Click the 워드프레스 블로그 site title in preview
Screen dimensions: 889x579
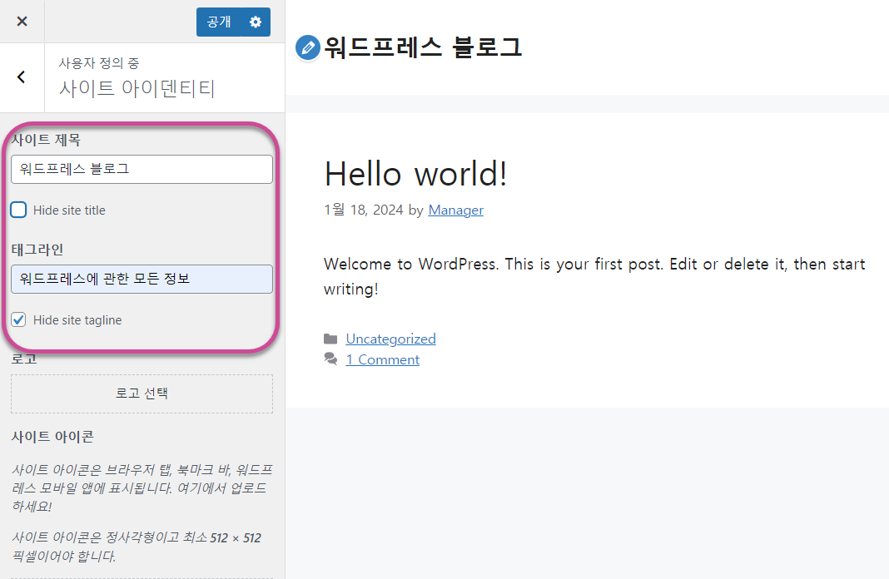pyautogui.click(x=423, y=47)
